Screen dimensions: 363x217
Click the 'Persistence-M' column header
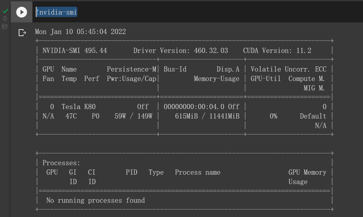(131, 69)
